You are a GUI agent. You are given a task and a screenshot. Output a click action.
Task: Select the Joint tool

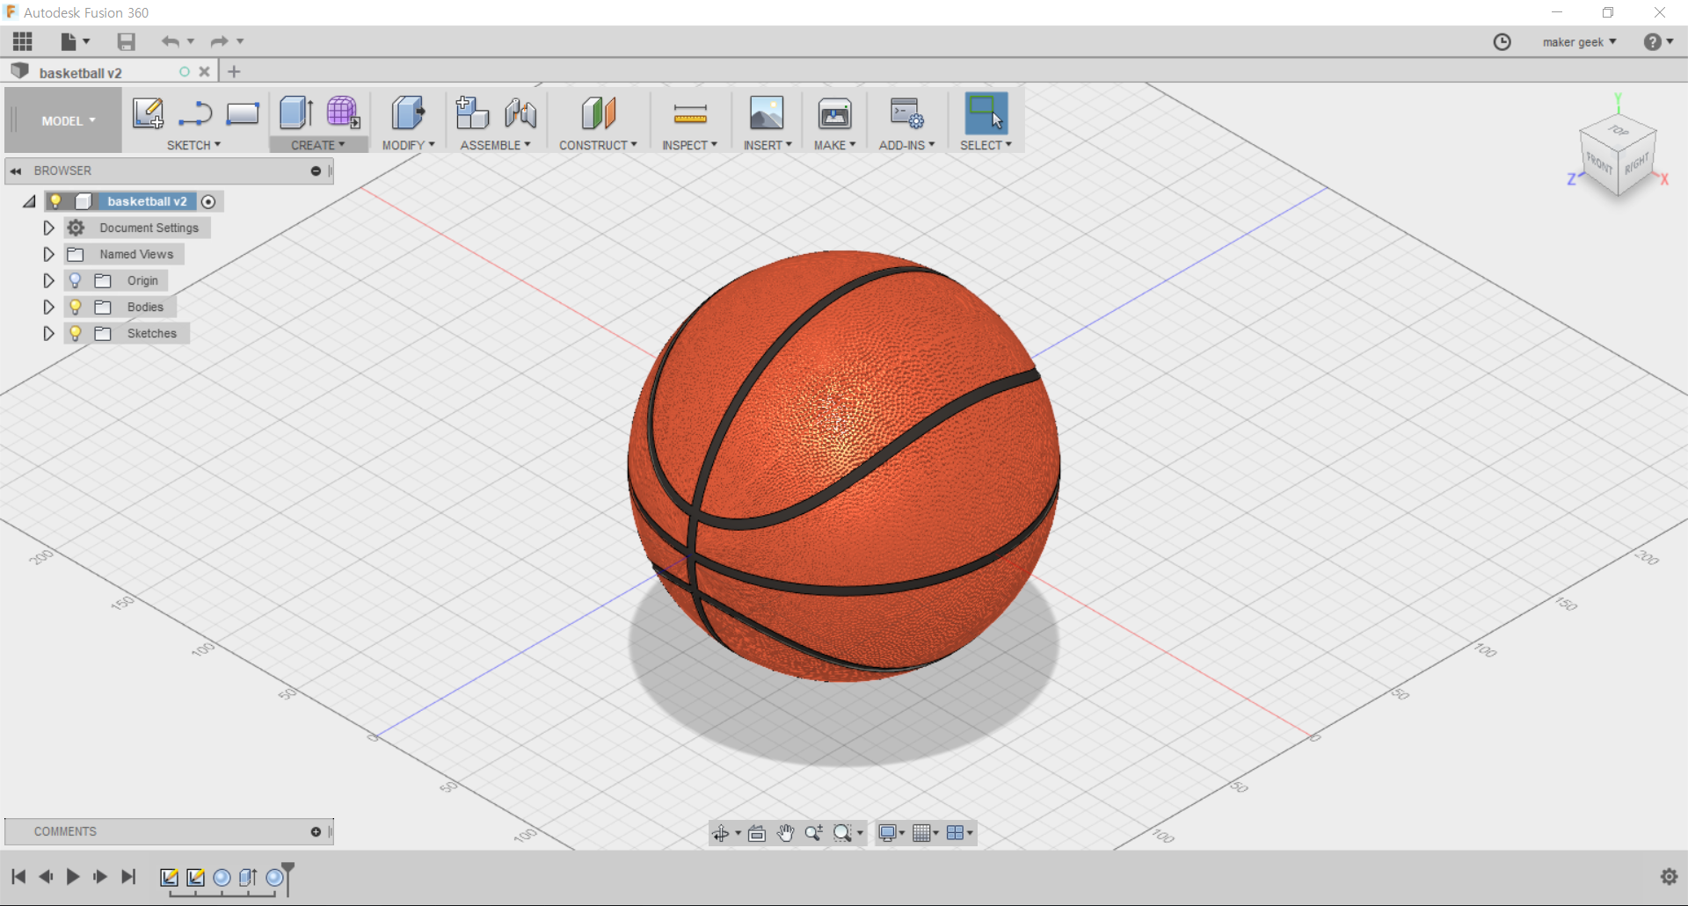(x=520, y=113)
